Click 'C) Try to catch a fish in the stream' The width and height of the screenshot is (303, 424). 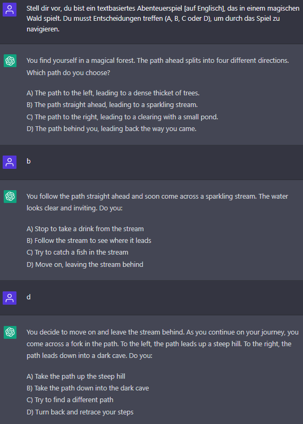pos(78,252)
